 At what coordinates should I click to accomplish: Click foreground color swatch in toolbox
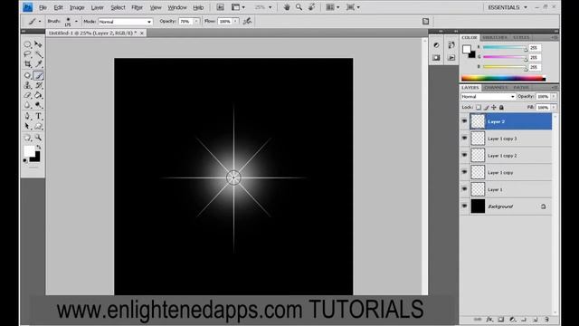click(x=29, y=151)
